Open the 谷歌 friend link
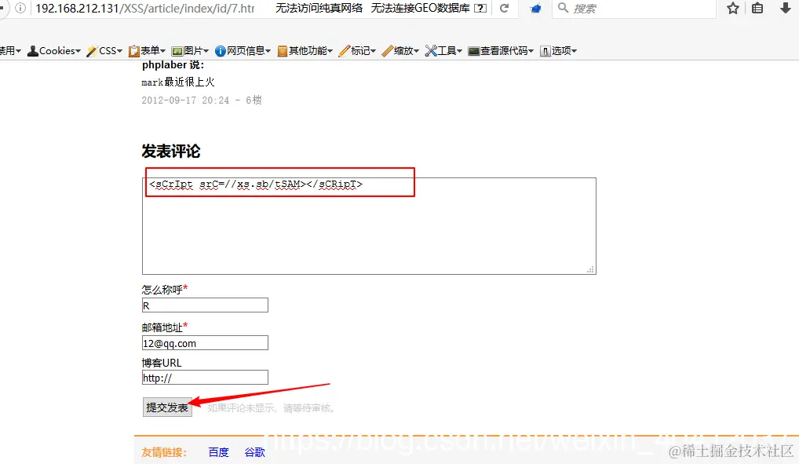The height and width of the screenshot is (464, 799). [254, 451]
